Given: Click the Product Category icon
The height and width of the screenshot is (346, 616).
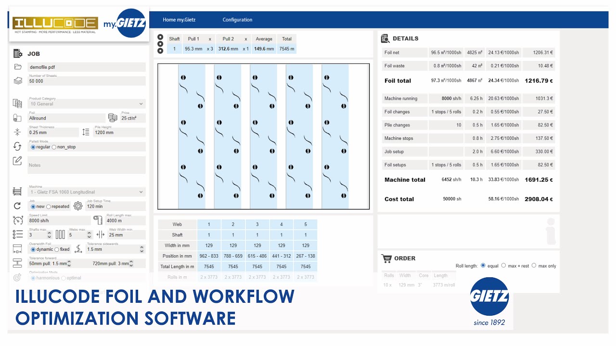Looking at the screenshot, I should [x=18, y=103].
